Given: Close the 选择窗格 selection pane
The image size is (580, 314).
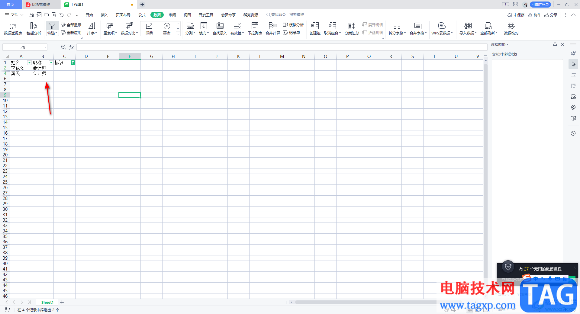Looking at the screenshot, I should coord(562,44).
